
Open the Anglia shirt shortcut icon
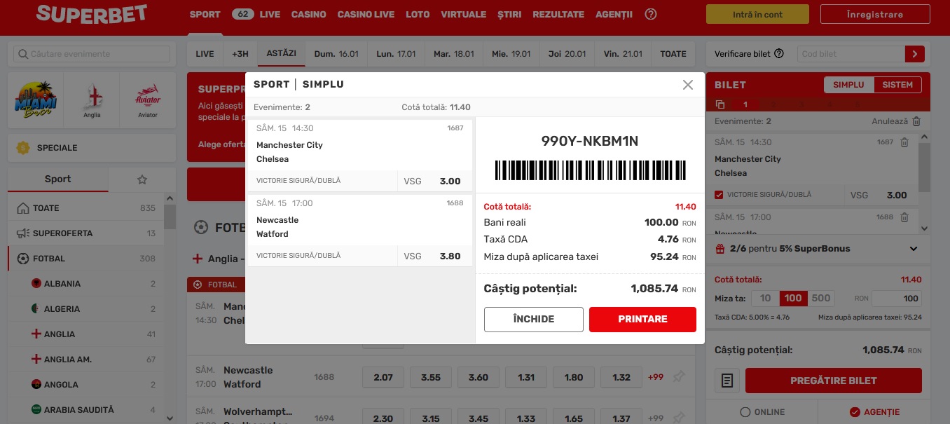click(92, 96)
